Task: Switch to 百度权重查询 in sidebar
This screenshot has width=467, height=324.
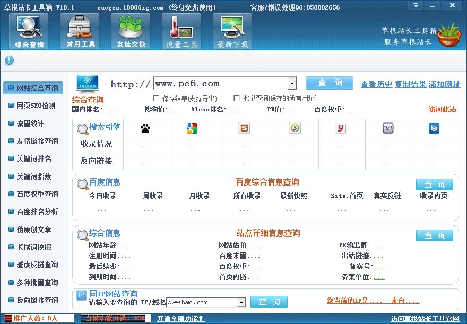Action: click(x=33, y=194)
